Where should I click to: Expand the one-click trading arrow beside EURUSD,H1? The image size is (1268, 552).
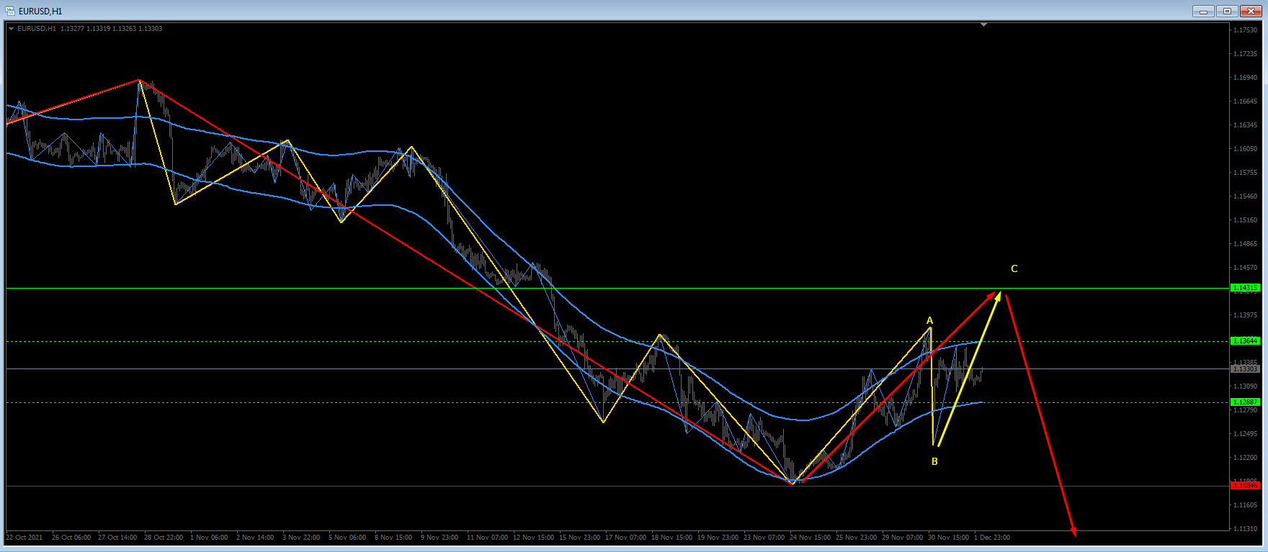pyautogui.click(x=11, y=29)
